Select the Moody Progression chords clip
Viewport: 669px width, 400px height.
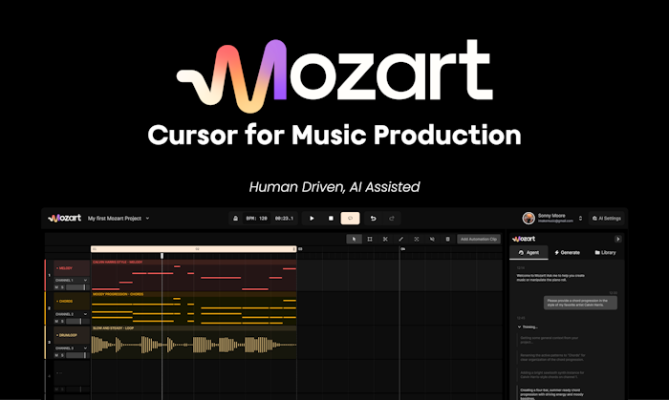194,308
